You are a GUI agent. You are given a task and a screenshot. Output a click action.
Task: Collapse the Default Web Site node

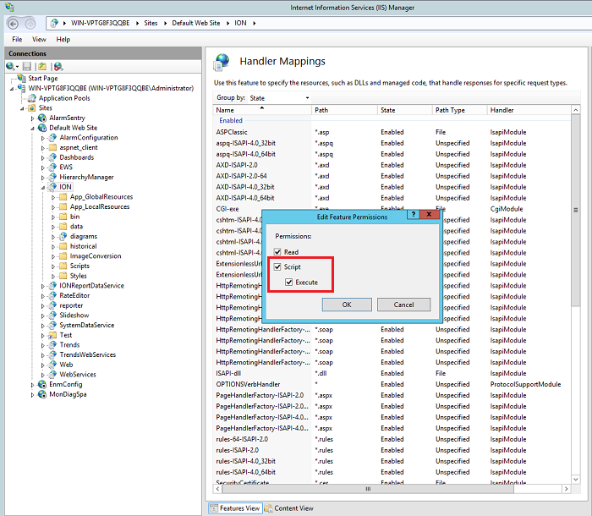point(32,129)
